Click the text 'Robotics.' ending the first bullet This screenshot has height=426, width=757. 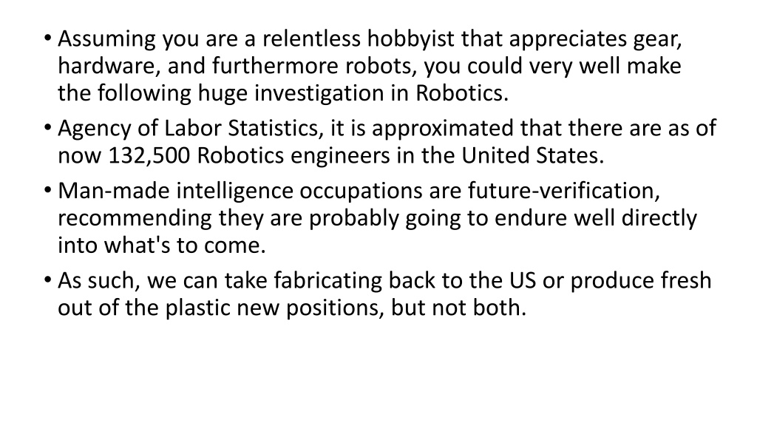(462, 93)
